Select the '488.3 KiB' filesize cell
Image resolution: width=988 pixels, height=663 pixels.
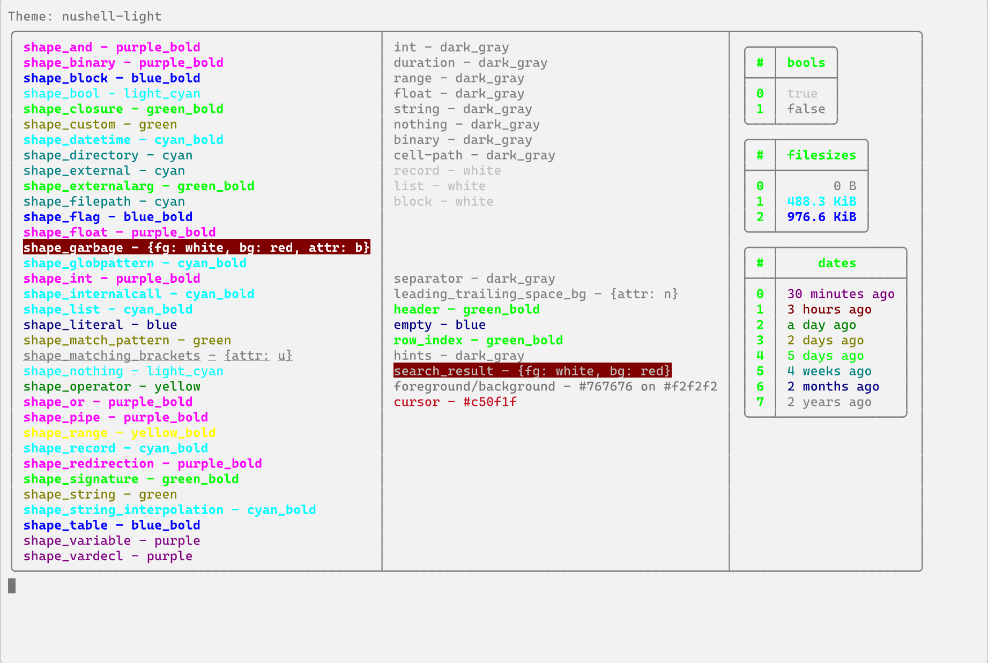click(822, 202)
